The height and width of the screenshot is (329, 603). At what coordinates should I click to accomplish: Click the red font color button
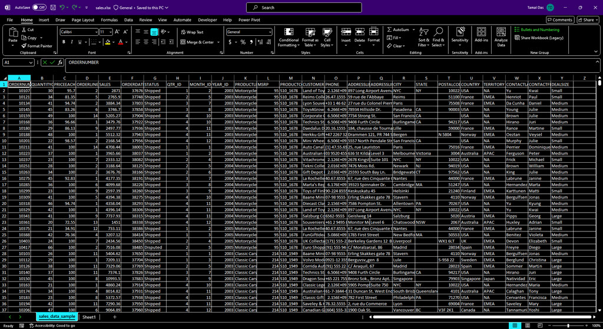pos(120,42)
